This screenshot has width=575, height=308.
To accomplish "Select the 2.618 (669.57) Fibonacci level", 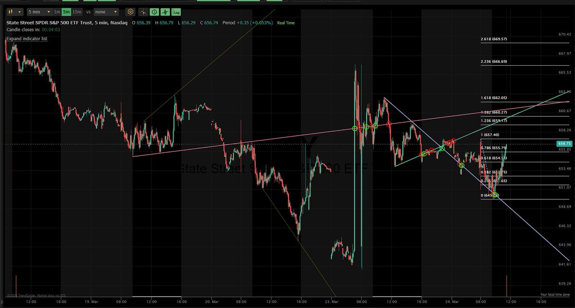I will (x=494, y=39).
